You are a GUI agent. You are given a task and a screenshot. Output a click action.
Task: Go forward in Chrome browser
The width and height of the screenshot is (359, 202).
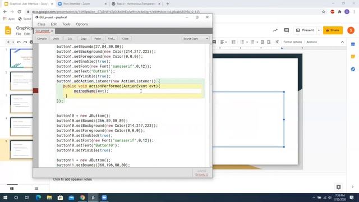(12, 12)
